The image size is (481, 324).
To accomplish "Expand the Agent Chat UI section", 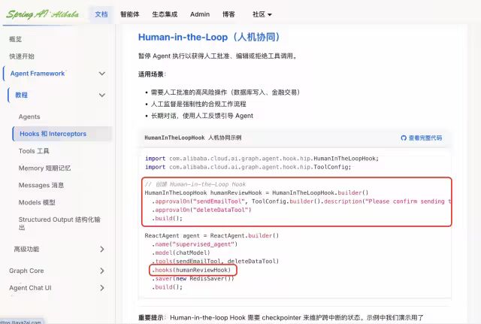I will 102,288.
